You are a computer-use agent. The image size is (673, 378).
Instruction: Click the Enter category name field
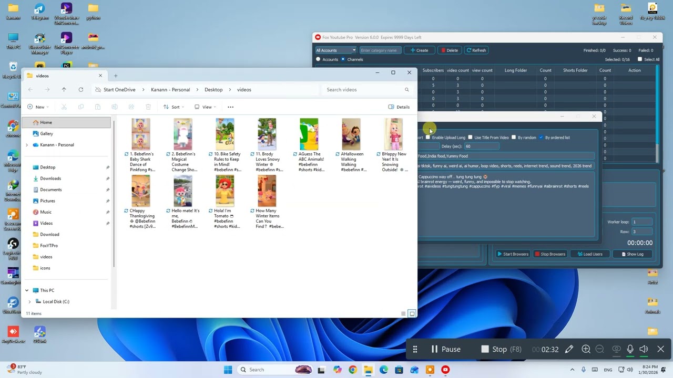(x=380, y=50)
